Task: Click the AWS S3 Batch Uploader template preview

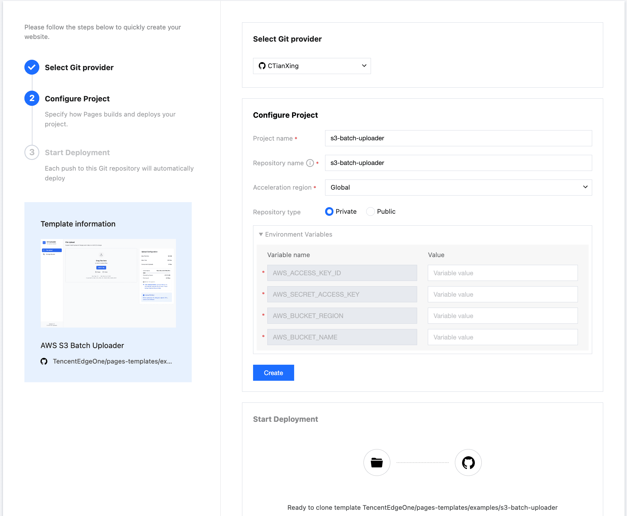Action: click(108, 283)
